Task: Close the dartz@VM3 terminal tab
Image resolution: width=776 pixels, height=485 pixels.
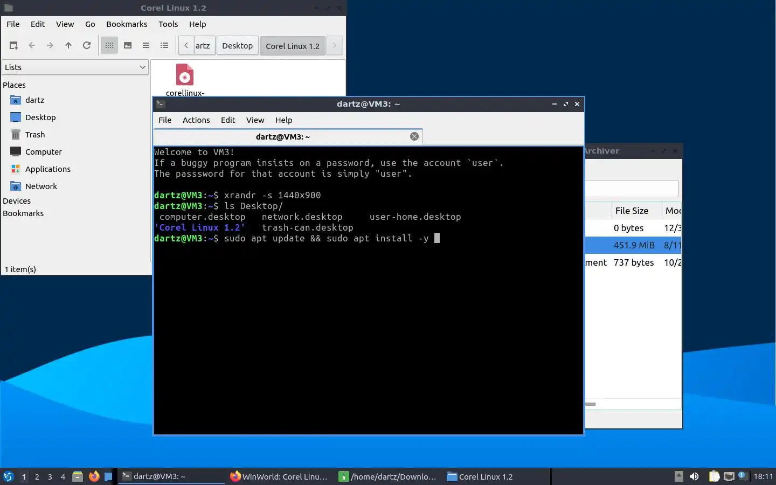Action: [x=414, y=136]
